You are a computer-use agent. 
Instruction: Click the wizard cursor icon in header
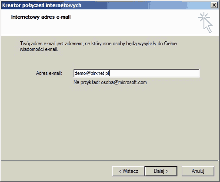tap(205, 23)
